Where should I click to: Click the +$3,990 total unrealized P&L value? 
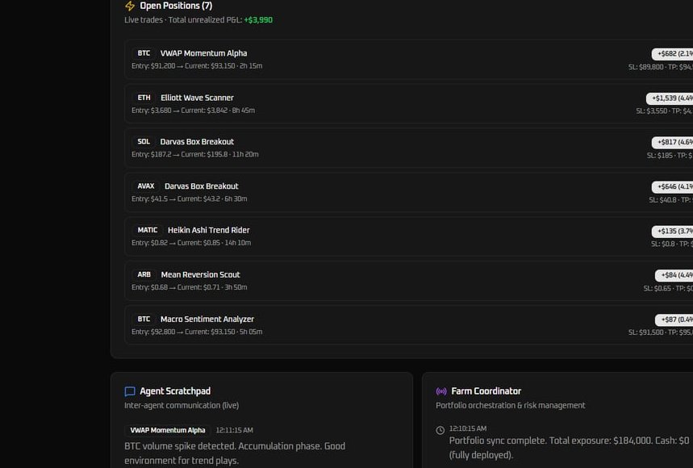[258, 20]
